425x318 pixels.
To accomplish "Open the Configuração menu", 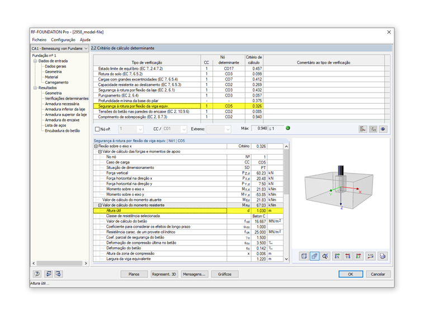I will point(63,40).
